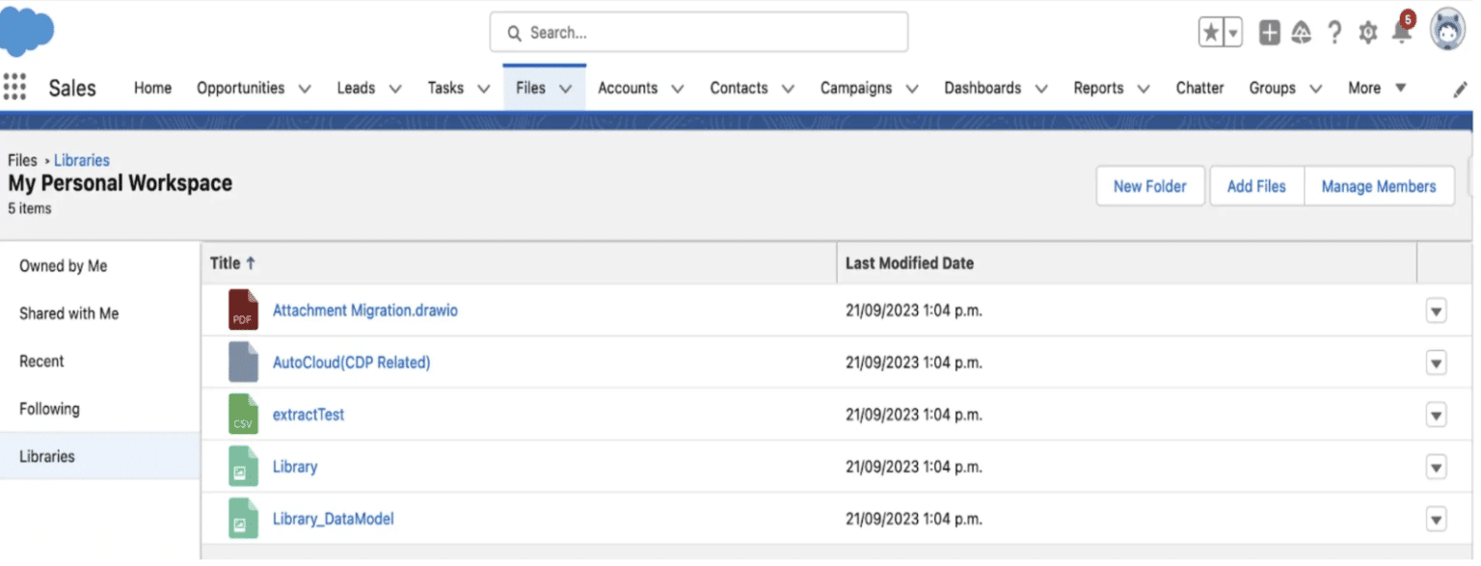Open the Chatter tab

click(x=1198, y=88)
